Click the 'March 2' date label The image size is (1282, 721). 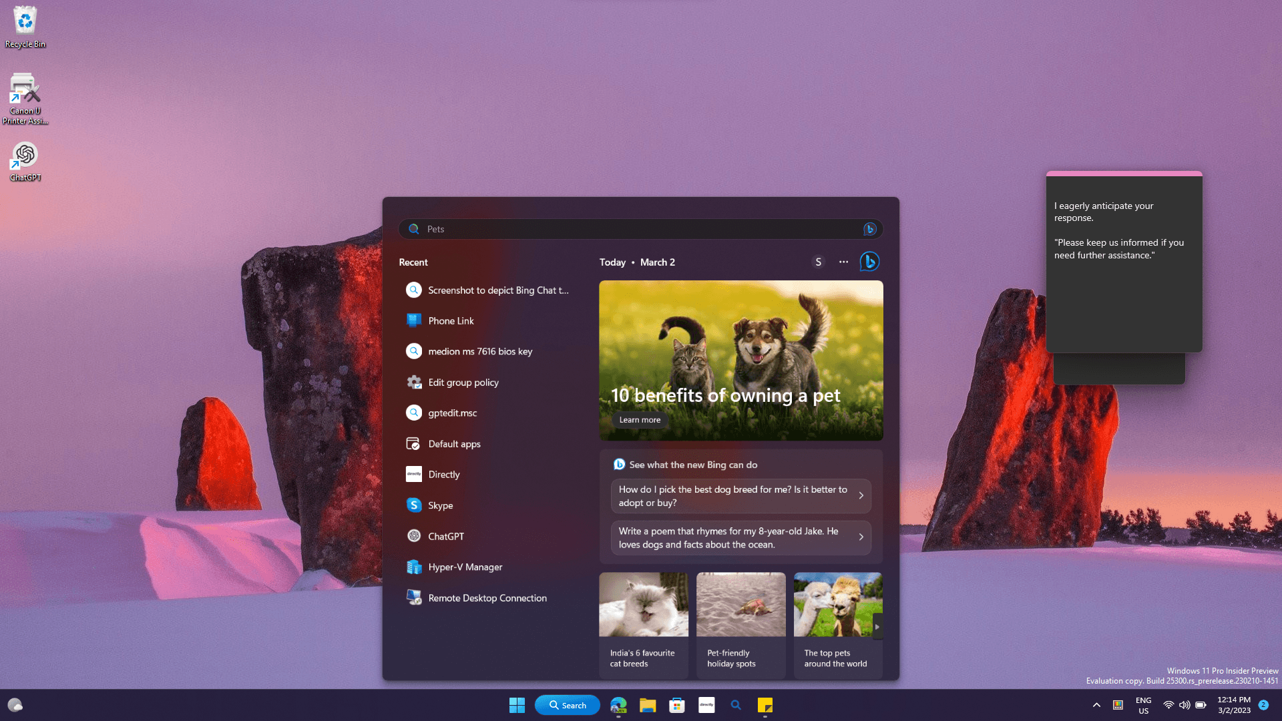658,262
